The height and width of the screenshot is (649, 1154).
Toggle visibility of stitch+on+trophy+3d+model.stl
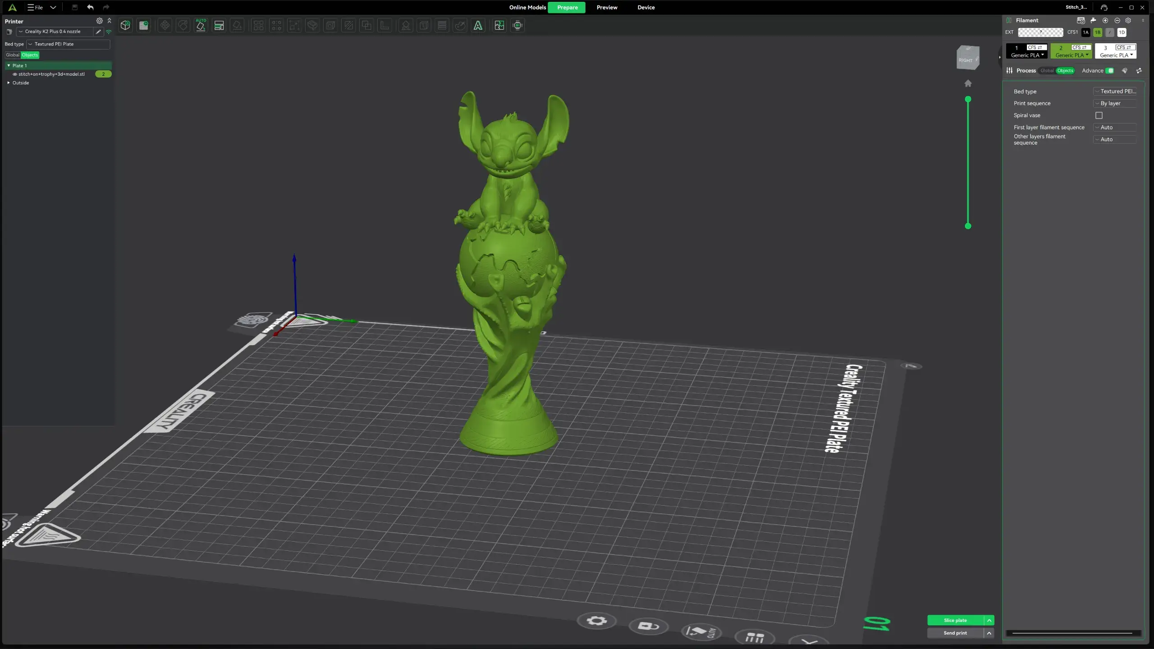point(15,74)
